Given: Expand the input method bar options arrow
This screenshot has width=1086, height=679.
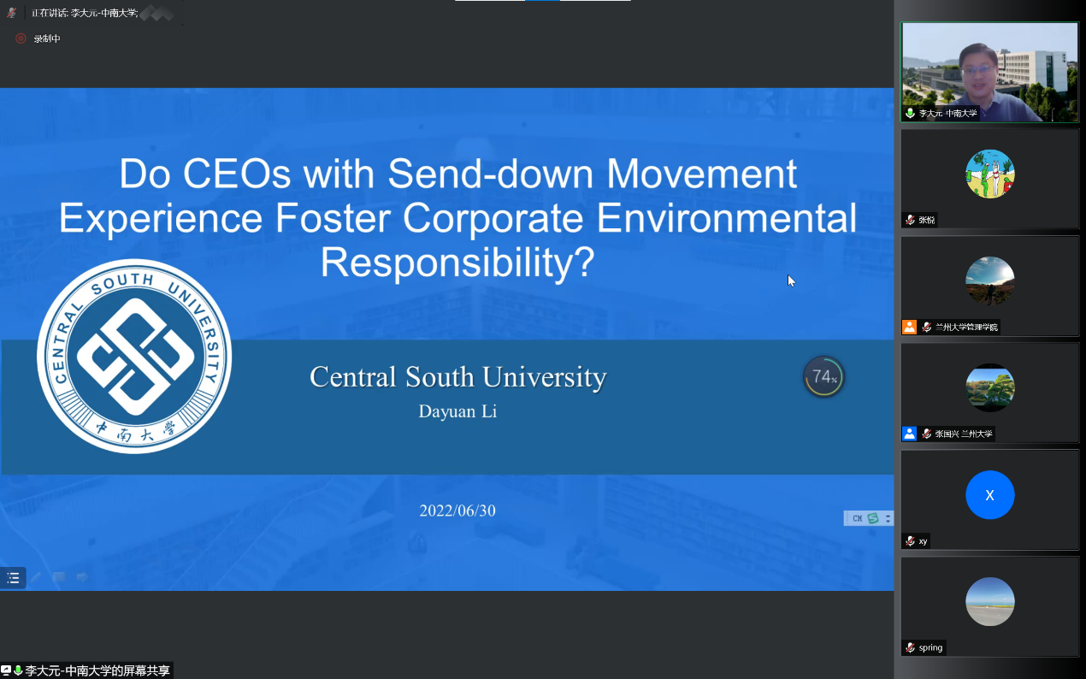Looking at the screenshot, I should click(x=888, y=518).
